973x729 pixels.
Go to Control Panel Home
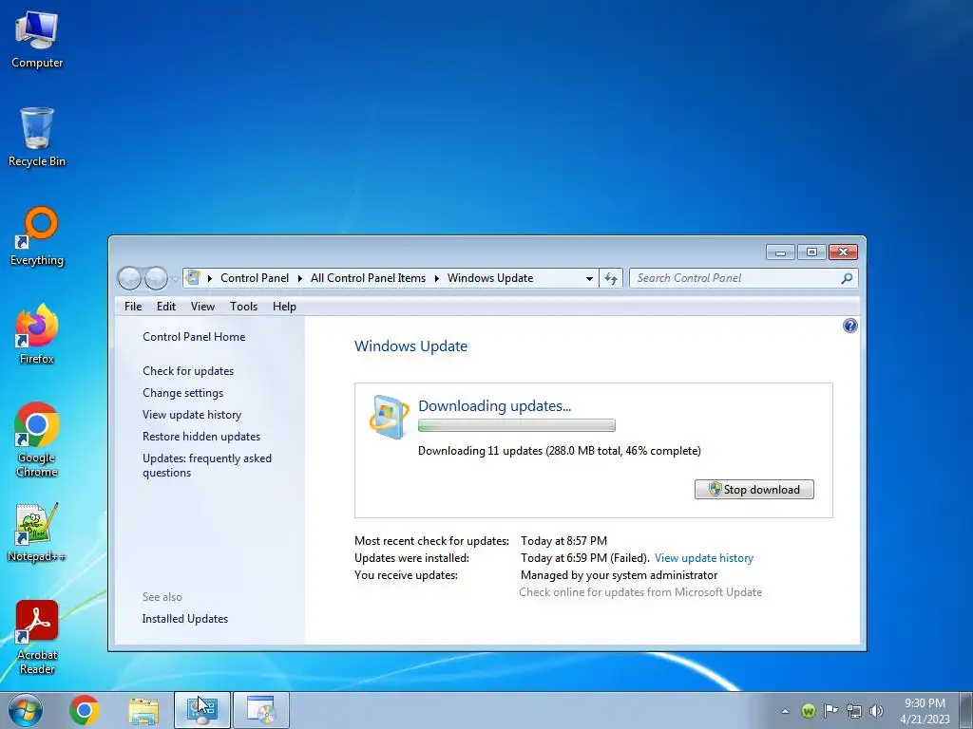coord(194,337)
